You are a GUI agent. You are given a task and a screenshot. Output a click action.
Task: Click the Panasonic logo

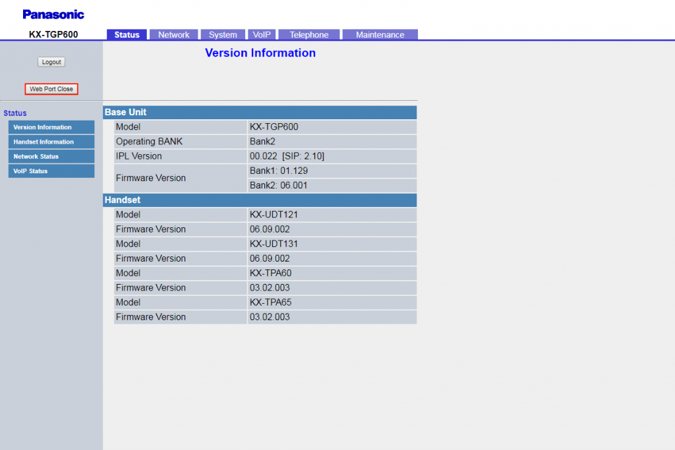tap(53, 14)
